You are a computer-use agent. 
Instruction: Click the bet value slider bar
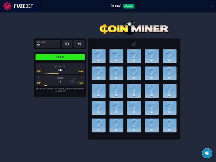[x=60, y=74]
